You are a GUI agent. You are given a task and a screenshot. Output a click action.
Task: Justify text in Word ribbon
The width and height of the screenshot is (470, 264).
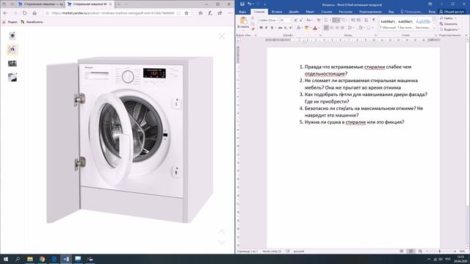click(x=343, y=28)
